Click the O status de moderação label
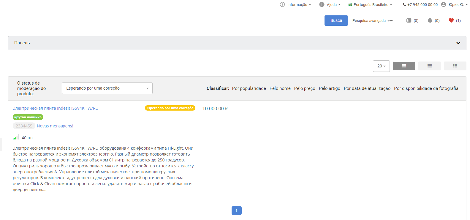470x220 pixels. (31, 88)
